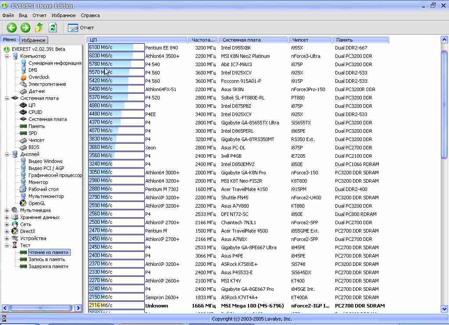Click the tree panel scroll left arrow

click(5, 308)
